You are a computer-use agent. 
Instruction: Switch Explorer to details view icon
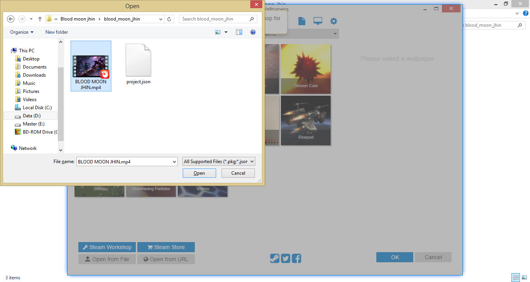516,277
